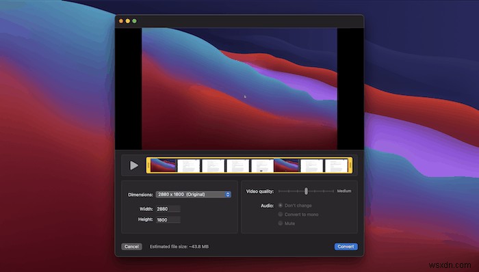Play the video preview
The height and width of the screenshot is (272, 479).
(134, 165)
